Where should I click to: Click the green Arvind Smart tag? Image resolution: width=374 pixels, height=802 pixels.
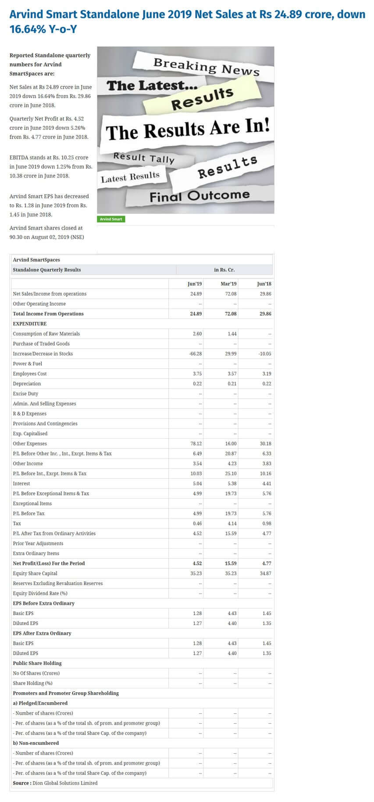click(x=111, y=219)
